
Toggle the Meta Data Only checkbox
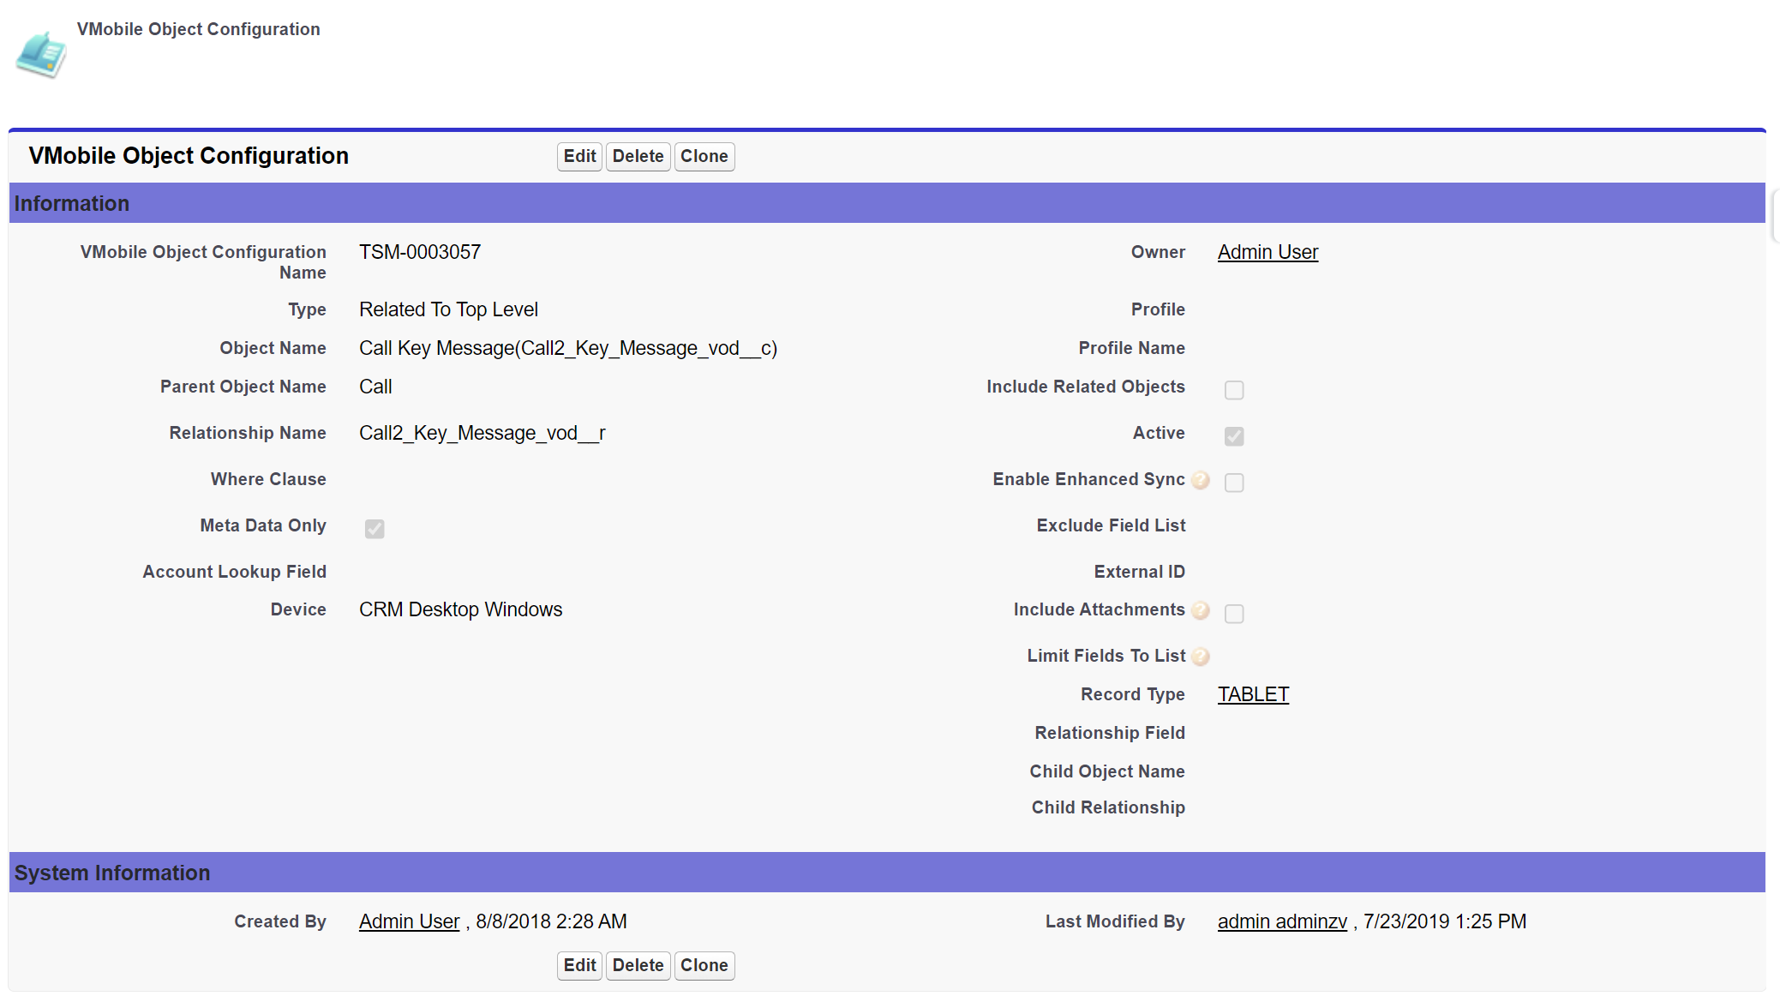tap(375, 529)
